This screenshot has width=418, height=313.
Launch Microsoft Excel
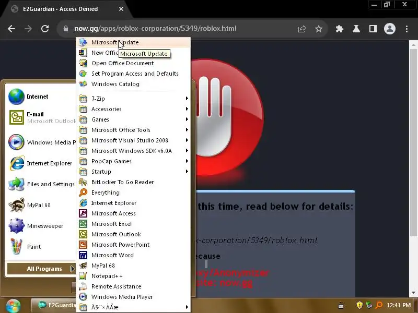(133, 224)
